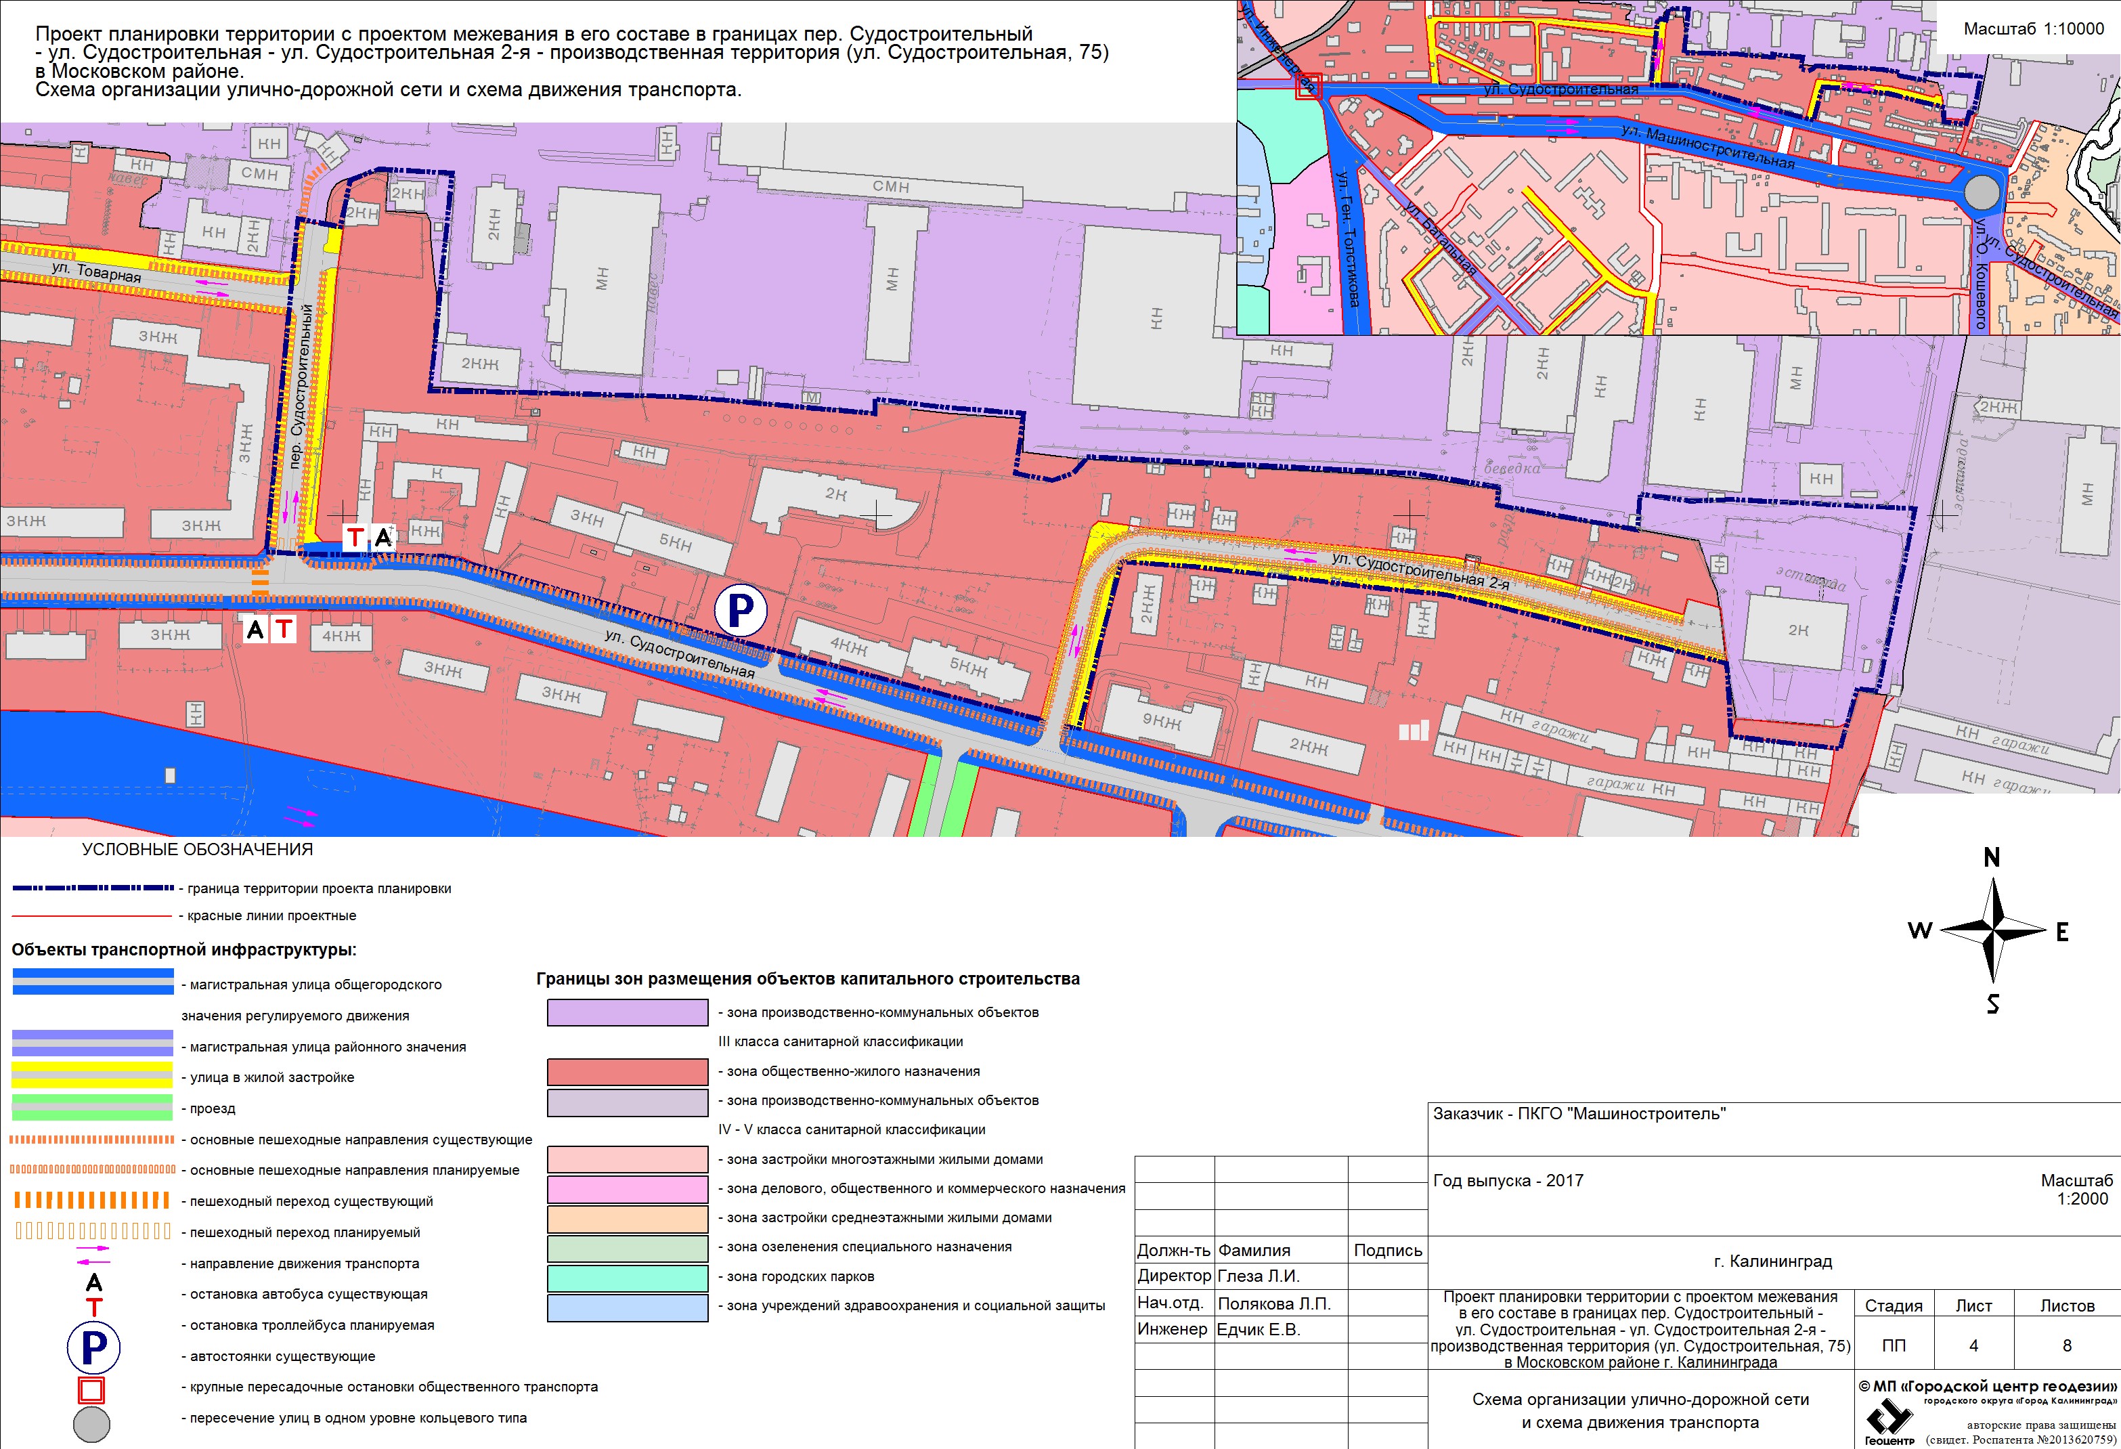
Task: Select the green проезд legend swatch
Action: [x=92, y=1108]
